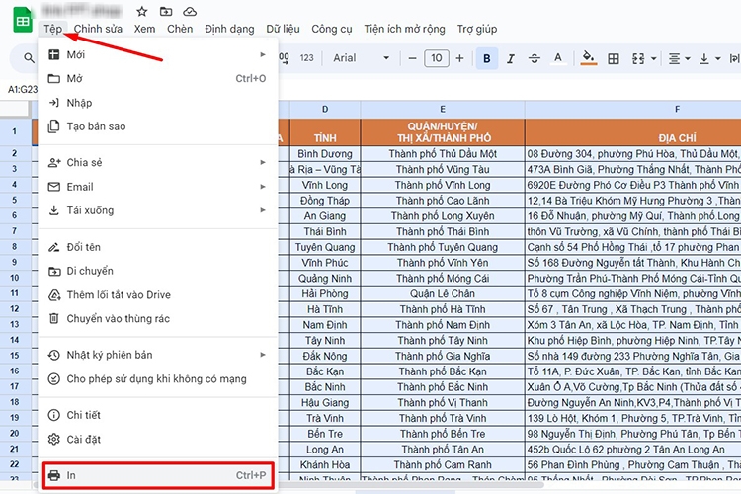Screen dimensions: 741x494
Task: Open the Tiện ích mở rộng menu
Action: pyautogui.click(x=404, y=29)
